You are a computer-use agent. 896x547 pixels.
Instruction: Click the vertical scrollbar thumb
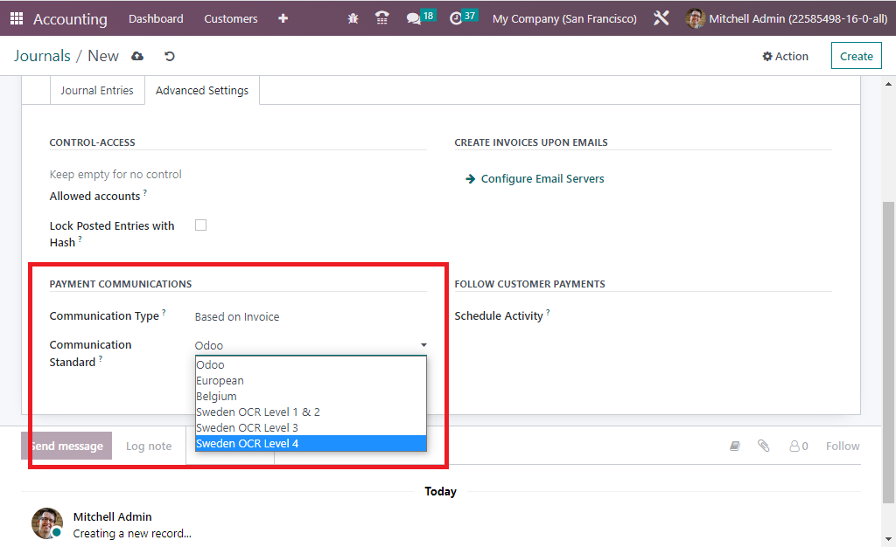click(x=888, y=352)
